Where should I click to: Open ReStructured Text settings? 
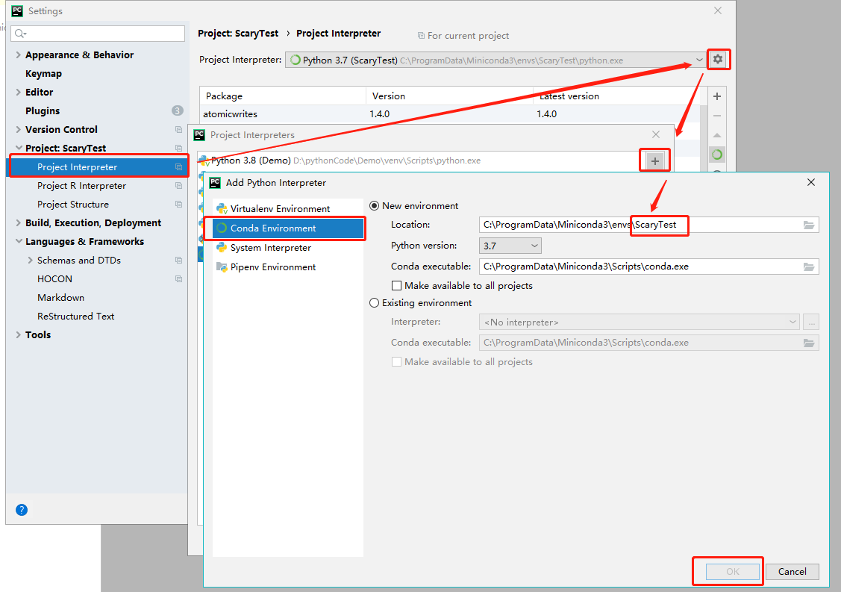(75, 316)
